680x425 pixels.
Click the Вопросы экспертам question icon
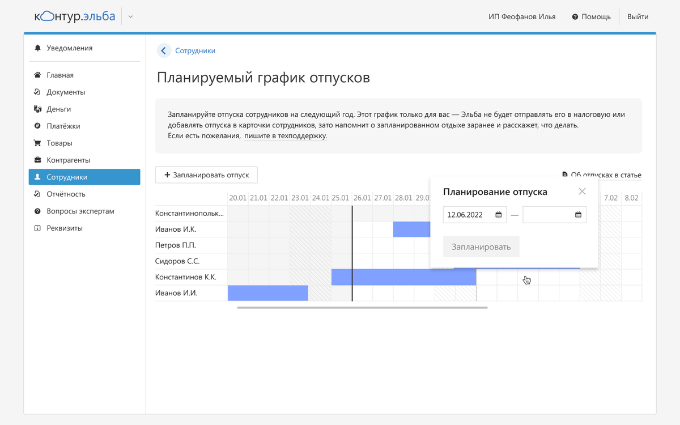38,211
